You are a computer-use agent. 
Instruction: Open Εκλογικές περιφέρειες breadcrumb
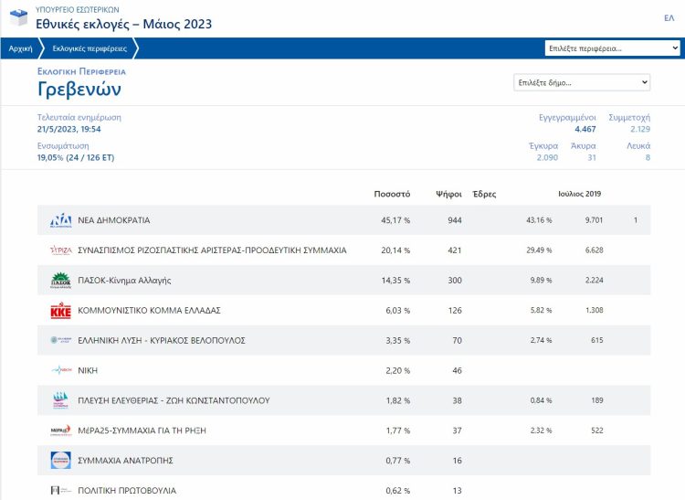[x=90, y=48]
